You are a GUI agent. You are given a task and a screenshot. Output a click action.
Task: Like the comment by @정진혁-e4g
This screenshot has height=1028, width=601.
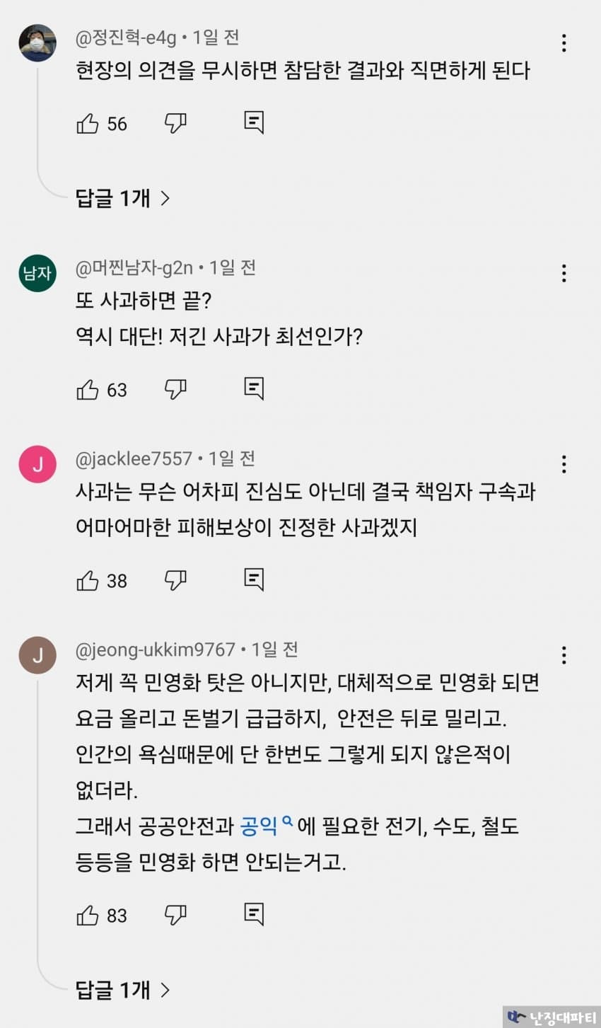tap(88, 124)
